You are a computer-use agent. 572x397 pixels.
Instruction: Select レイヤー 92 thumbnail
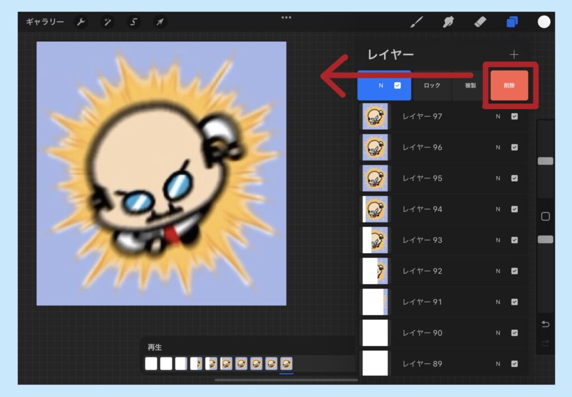pos(375,271)
